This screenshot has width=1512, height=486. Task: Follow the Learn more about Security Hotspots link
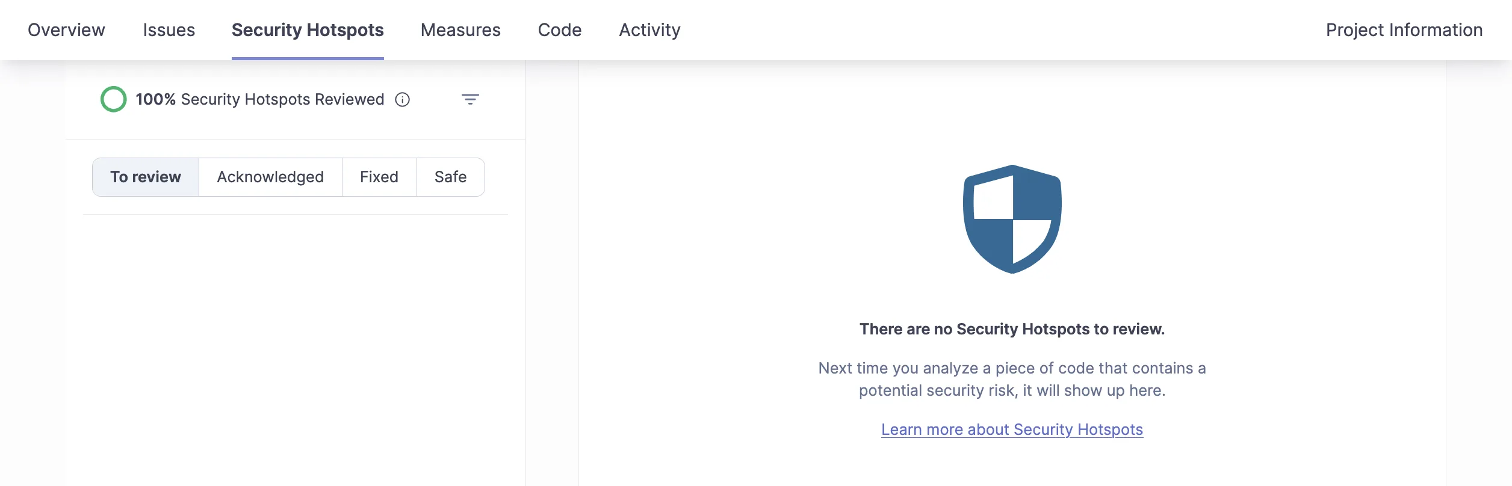pos(1012,429)
